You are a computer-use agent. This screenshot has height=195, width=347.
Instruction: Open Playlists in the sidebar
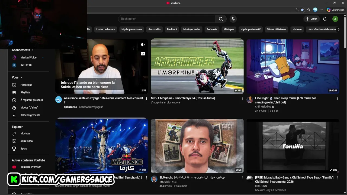(x=25, y=92)
